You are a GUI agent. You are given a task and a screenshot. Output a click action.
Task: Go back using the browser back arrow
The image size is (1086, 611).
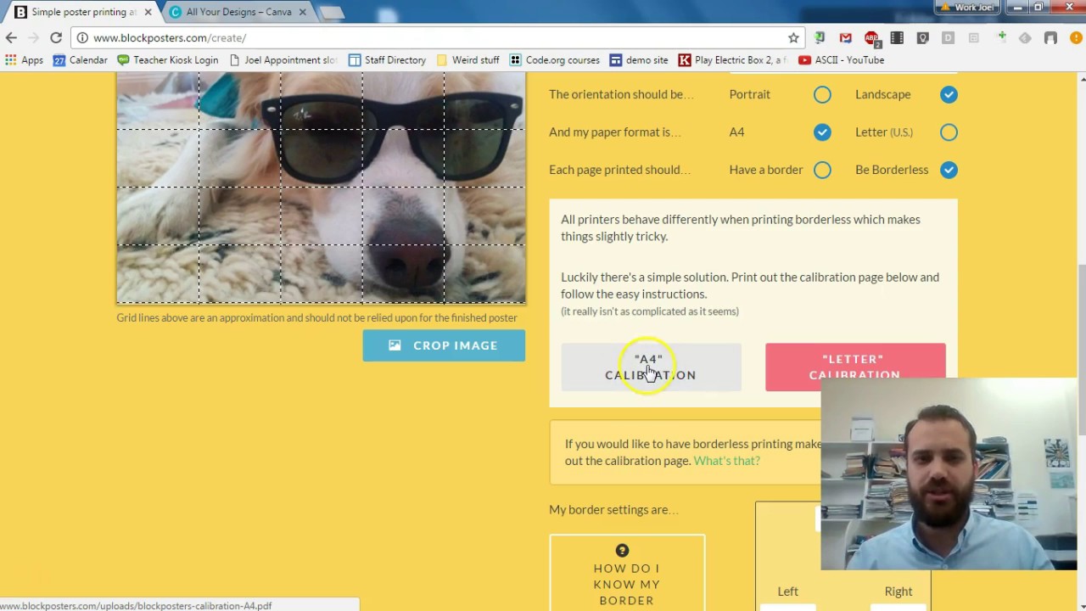tap(11, 37)
